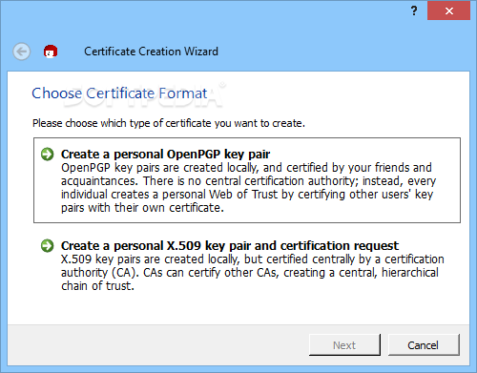Cancel the certificate wizard
The width and height of the screenshot is (477, 373).
(424, 345)
